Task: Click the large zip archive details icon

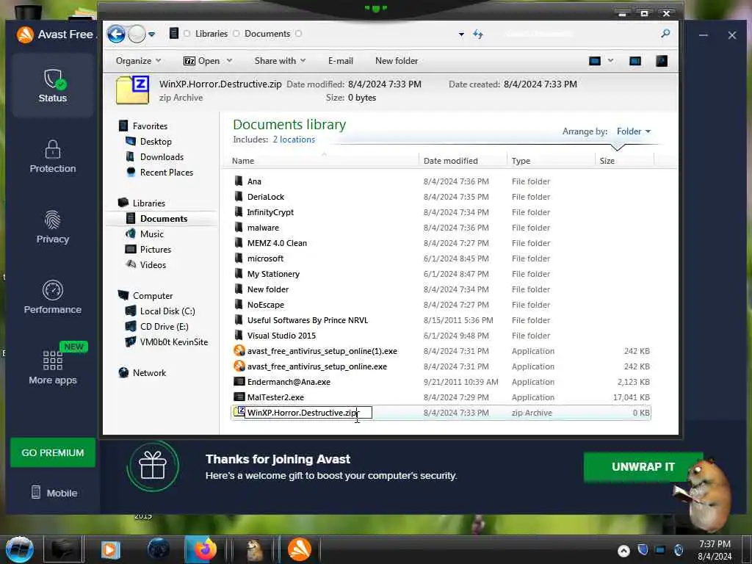Action: pos(132,90)
